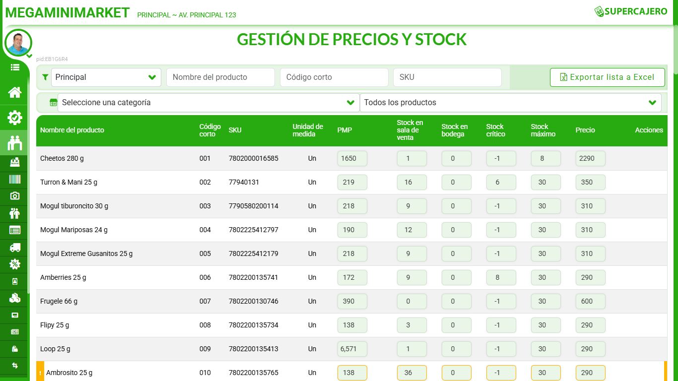This screenshot has width=678, height=381.
Task: Open the list card sidebar icon
Action: tap(15, 230)
